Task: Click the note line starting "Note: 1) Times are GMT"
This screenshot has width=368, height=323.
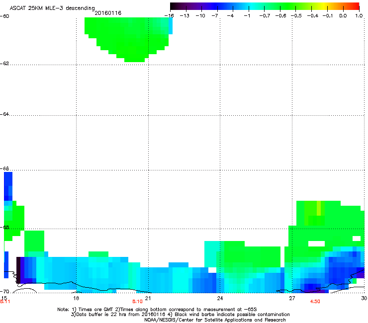Action: tap(157, 310)
